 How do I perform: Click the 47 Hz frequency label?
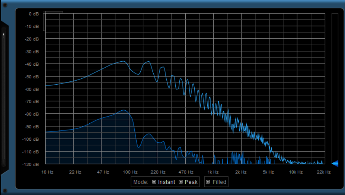click(x=103, y=172)
